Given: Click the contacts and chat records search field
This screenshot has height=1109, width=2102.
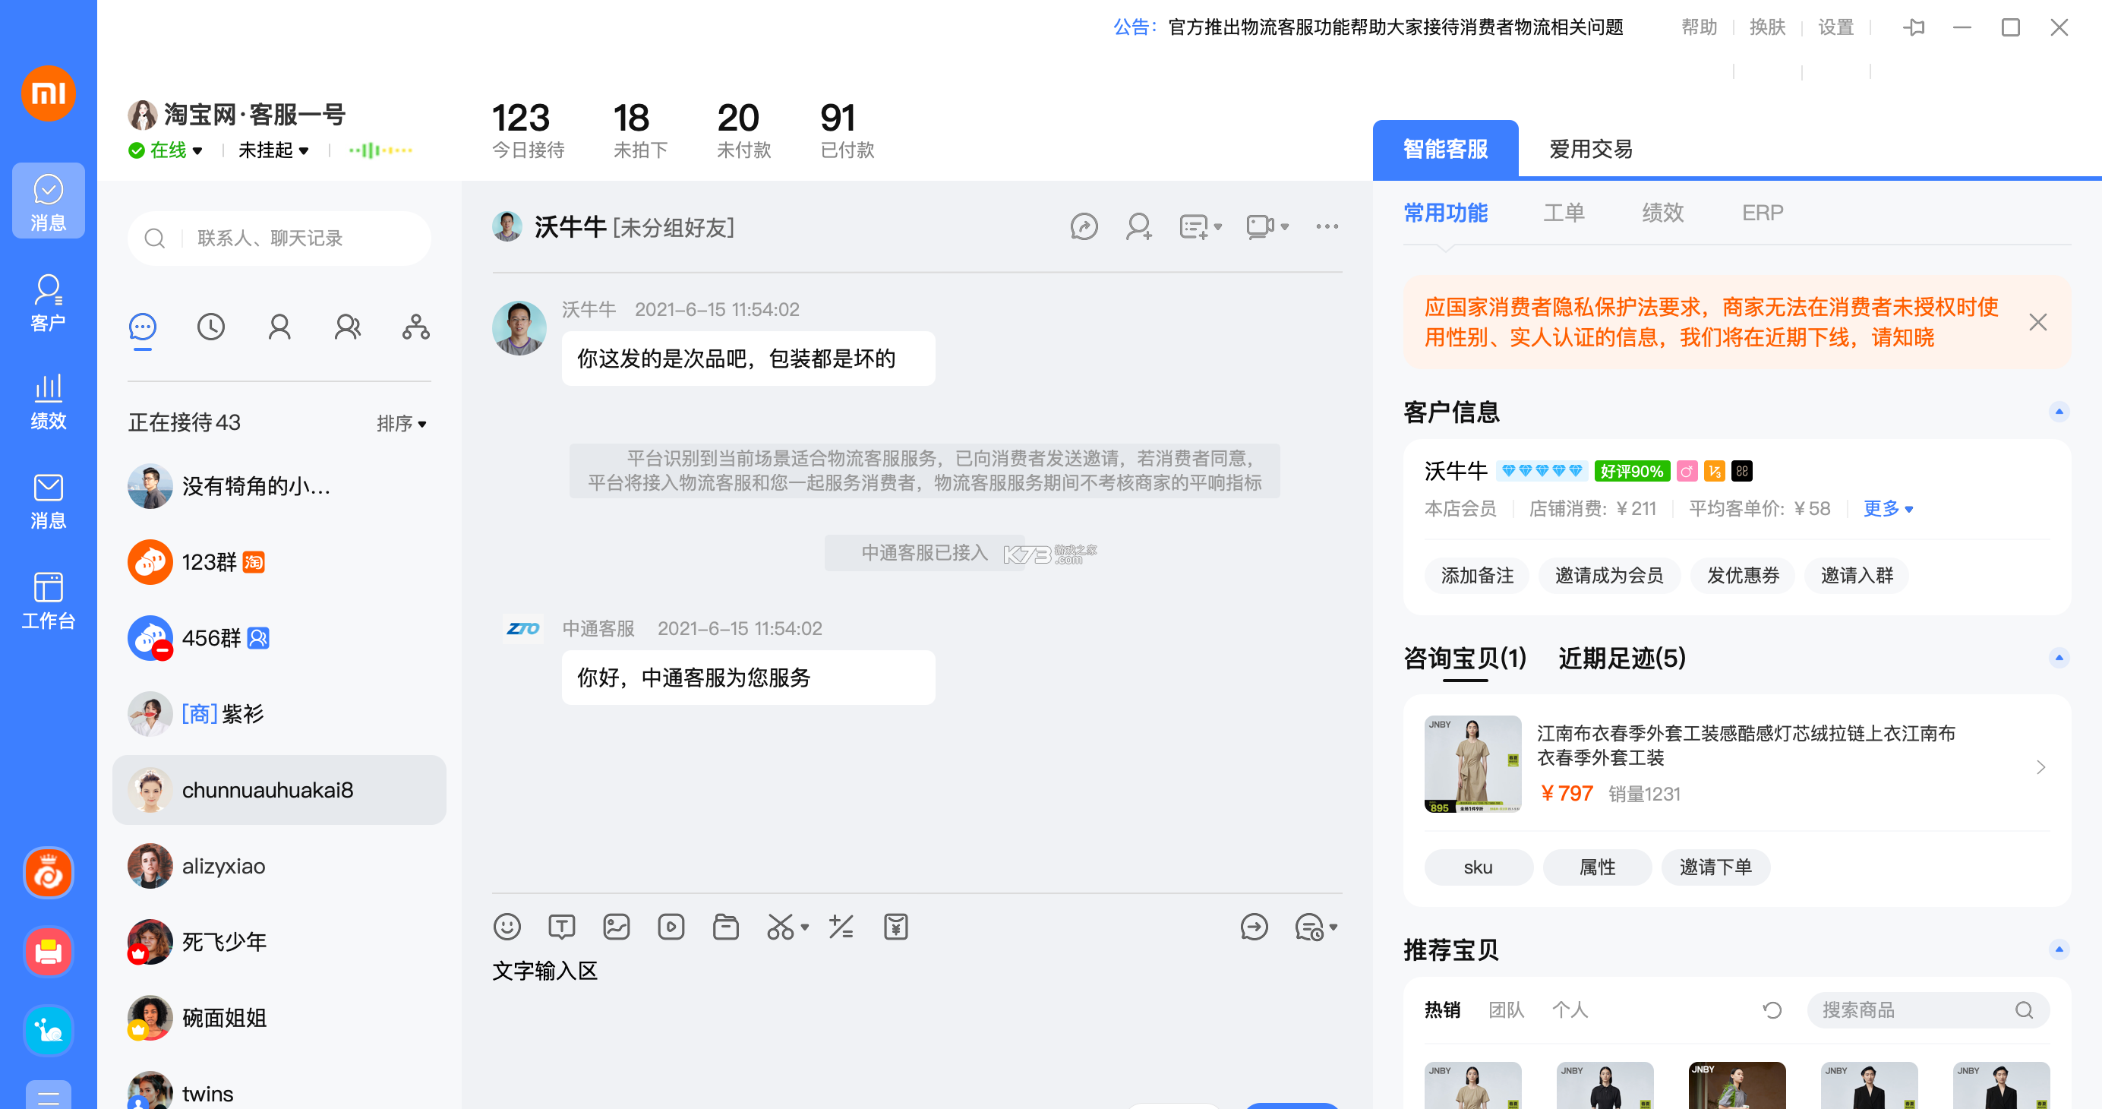Looking at the screenshot, I should pyautogui.click(x=279, y=239).
